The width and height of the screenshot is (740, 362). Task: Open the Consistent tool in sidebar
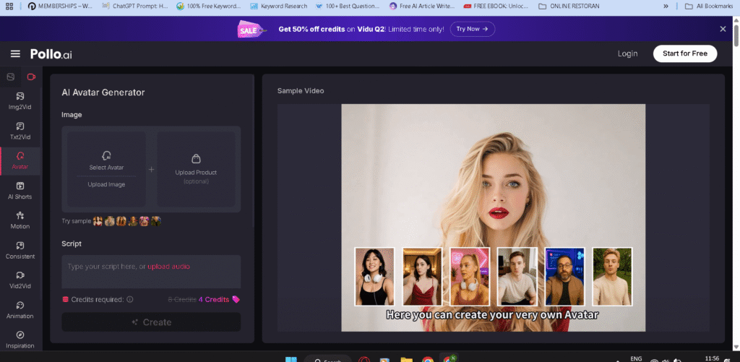20,250
